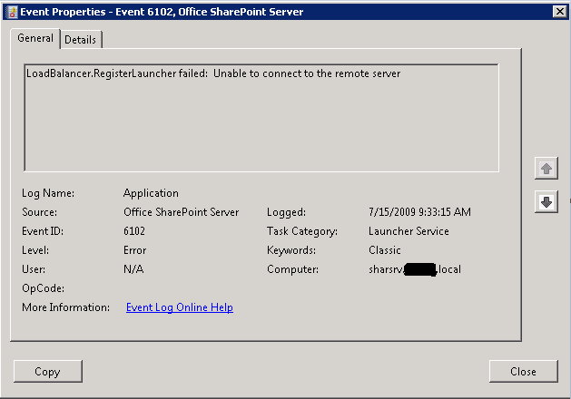Show previous event with up arrow

pyautogui.click(x=546, y=169)
